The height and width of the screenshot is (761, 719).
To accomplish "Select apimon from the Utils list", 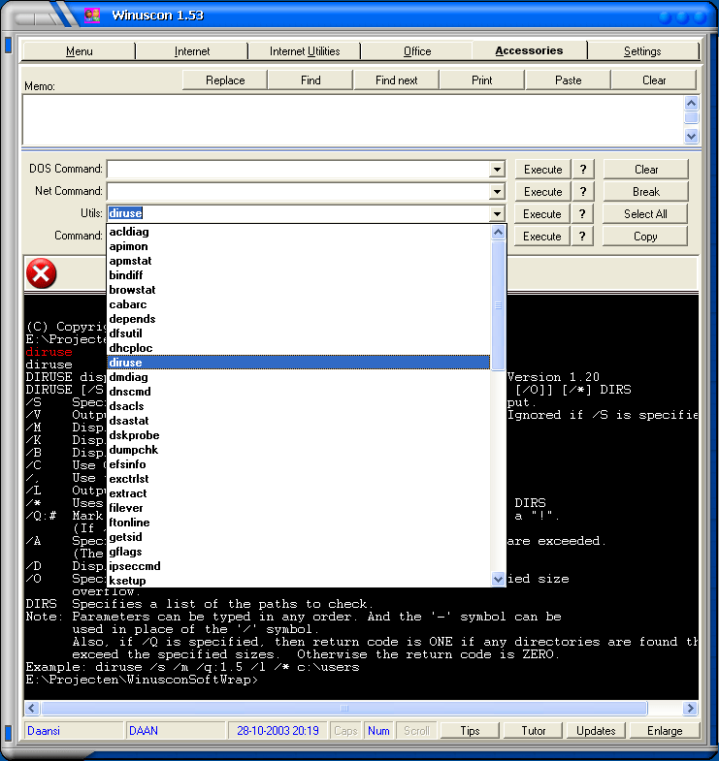I will [x=298, y=246].
